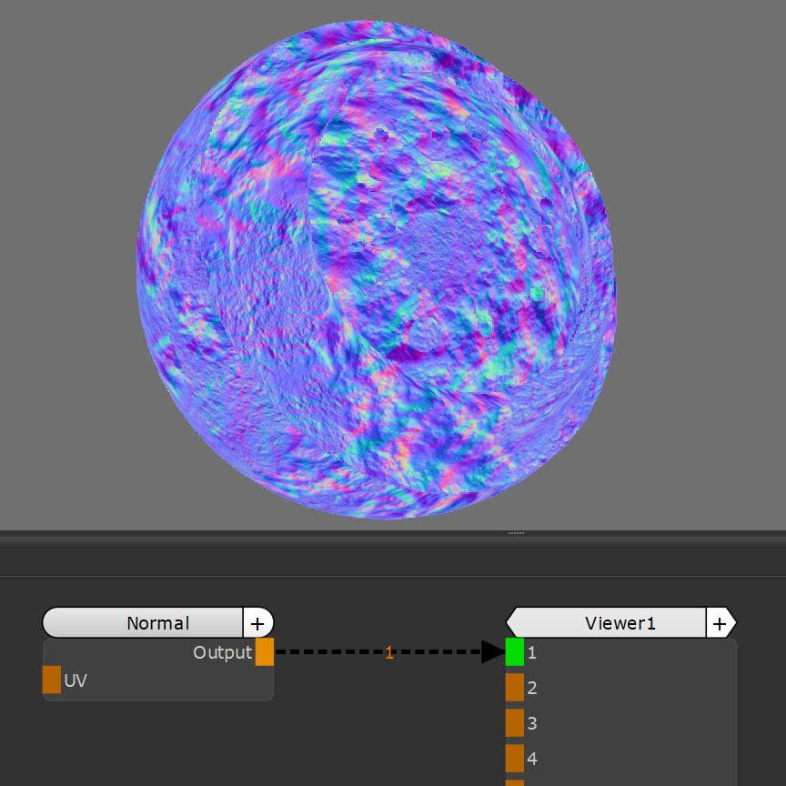Select the green input port 1
The image size is (786, 786).
515,652
